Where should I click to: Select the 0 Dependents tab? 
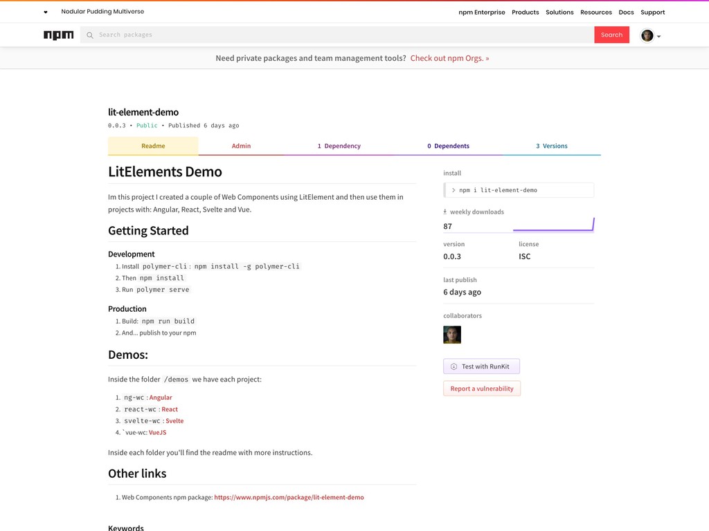[448, 146]
